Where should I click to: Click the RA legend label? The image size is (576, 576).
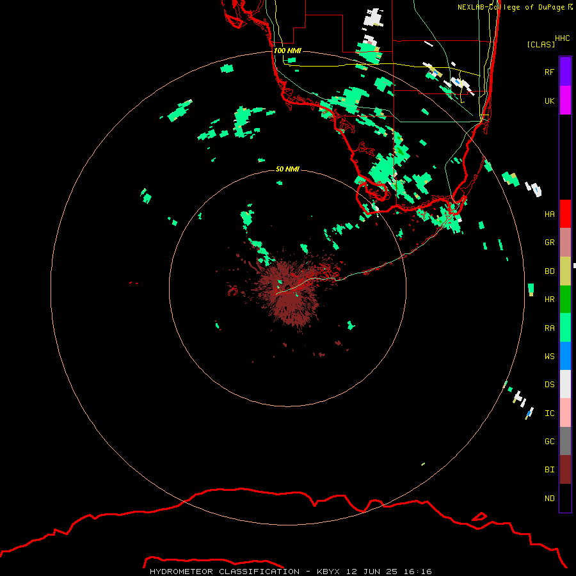click(x=550, y=328)
